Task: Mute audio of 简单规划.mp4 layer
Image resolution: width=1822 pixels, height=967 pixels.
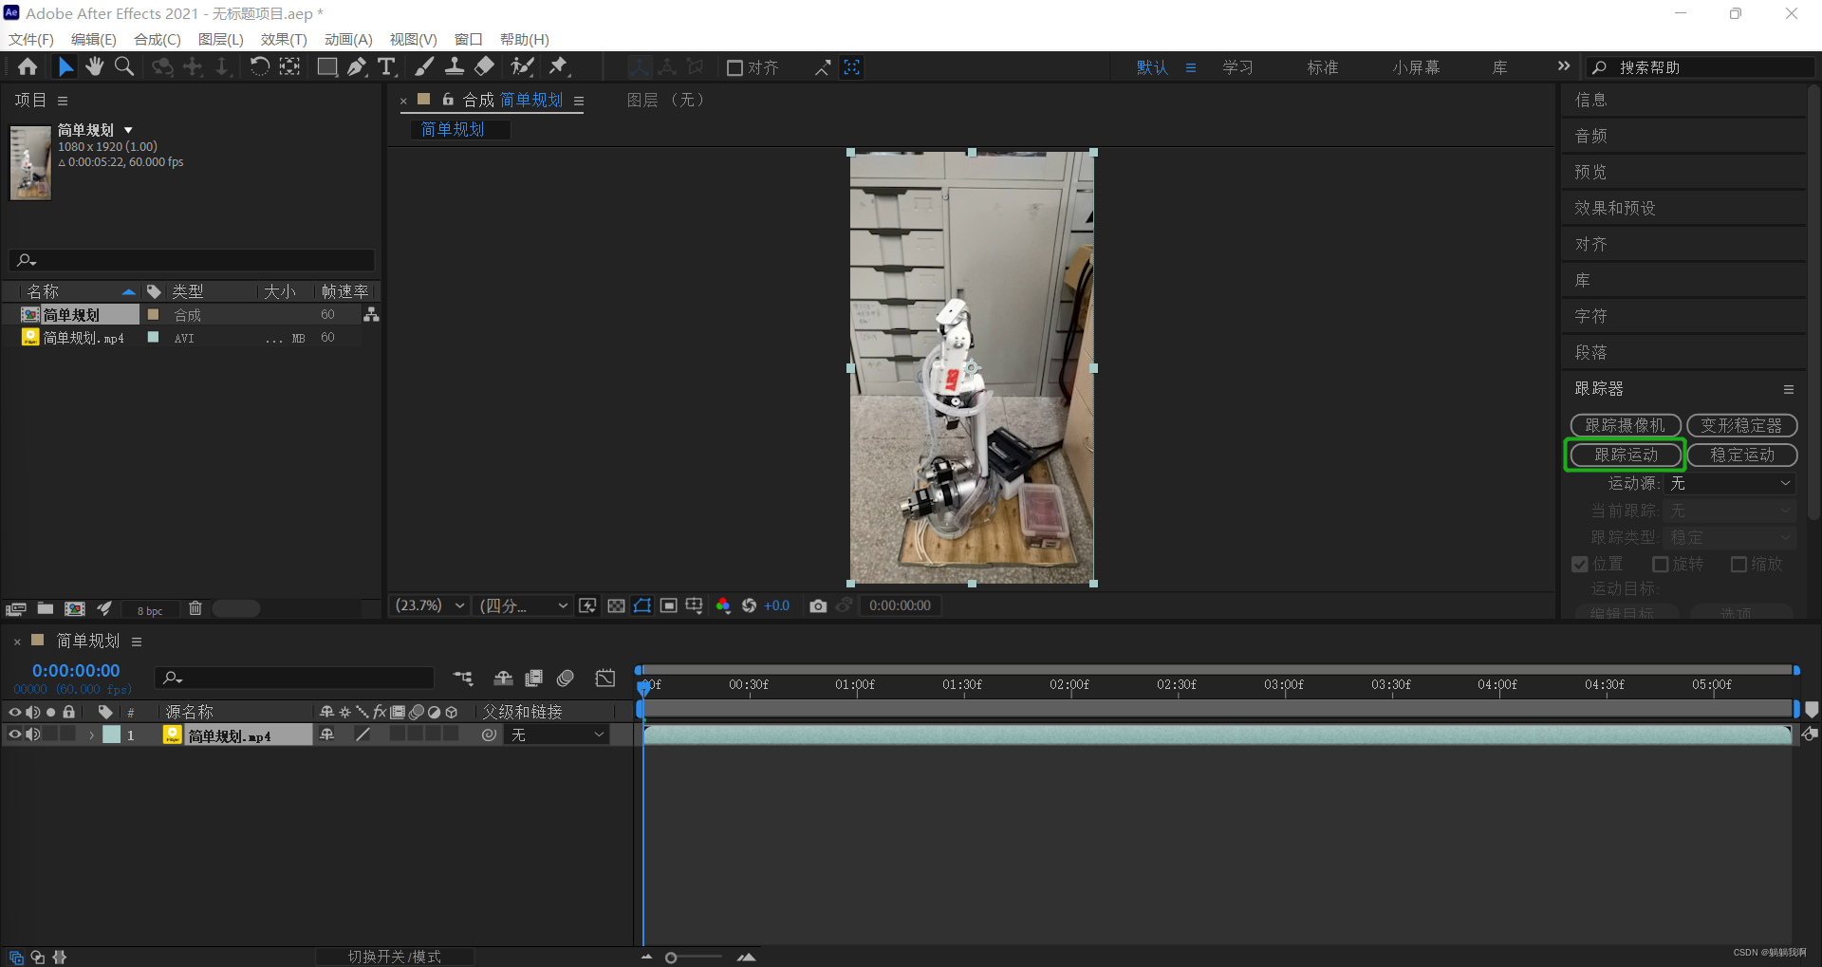Action: pos(33,735)
